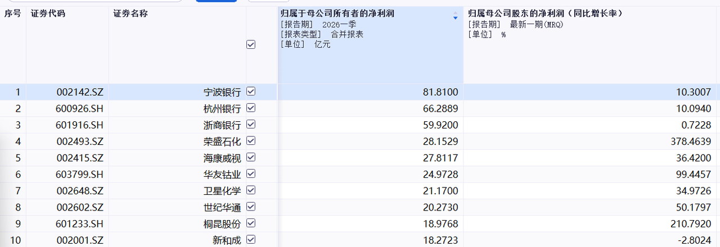Screen dimensions: 720x247
Task: Toggle checkbox next to 海康威视
Action: (251, 158)
